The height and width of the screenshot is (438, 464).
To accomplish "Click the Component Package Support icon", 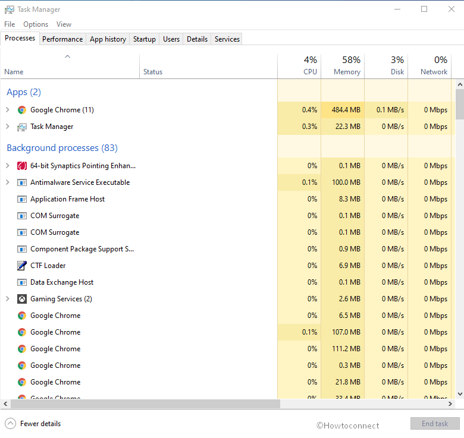I will pos(22,249).
